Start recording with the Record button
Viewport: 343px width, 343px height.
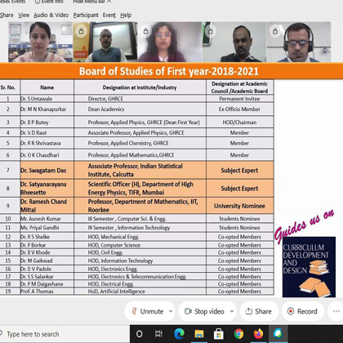[x=303, y=311]
